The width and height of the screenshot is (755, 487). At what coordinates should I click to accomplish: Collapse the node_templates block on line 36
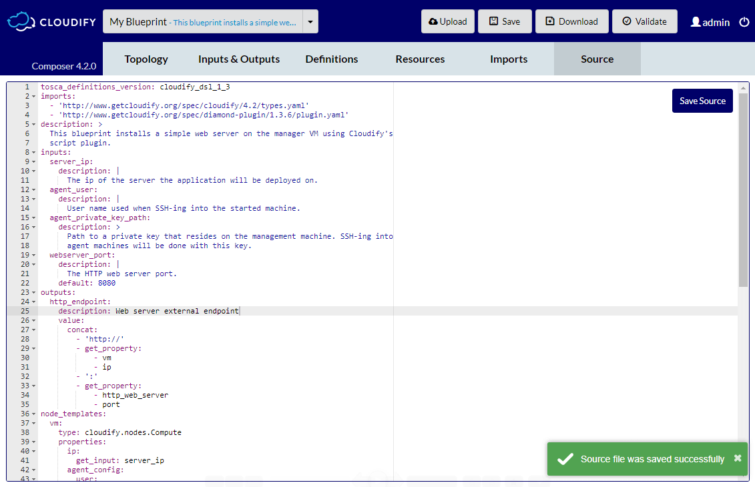[33, 414]
